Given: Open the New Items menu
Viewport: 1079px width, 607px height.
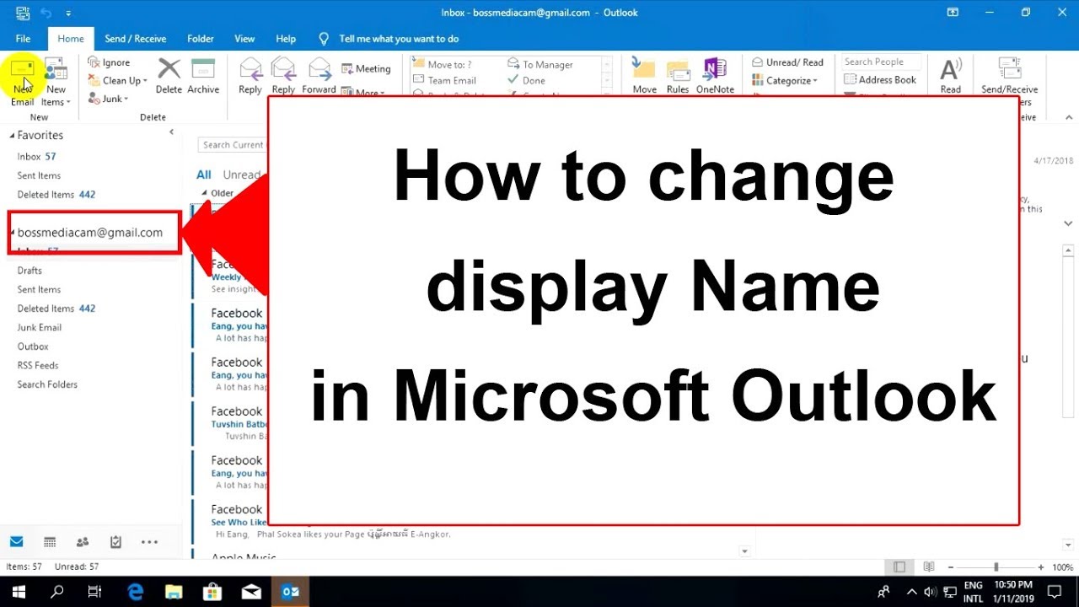Looking at the screenshot, I should (x=56, y=83).
